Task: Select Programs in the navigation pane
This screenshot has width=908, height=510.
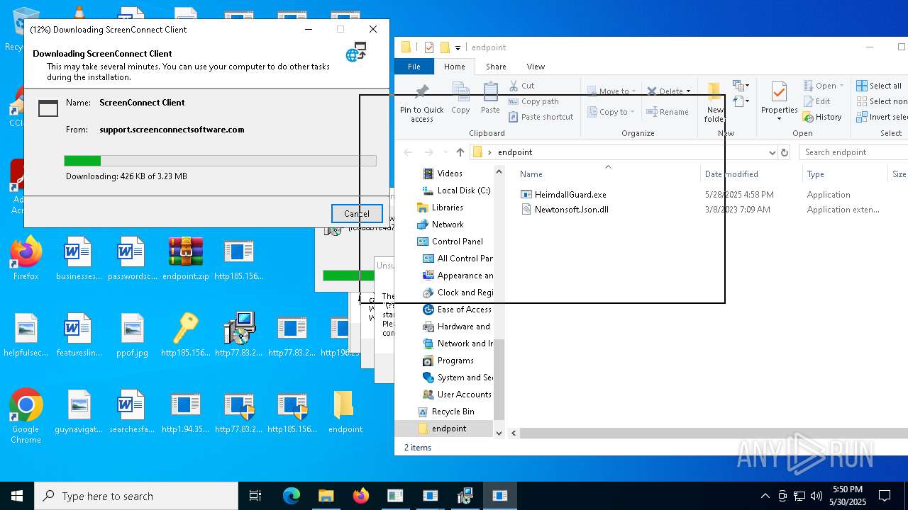Action: pyautogui.click(x=455, y=361)
